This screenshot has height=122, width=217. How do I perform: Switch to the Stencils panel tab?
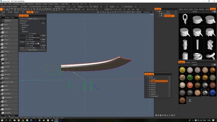coord(194,62)
